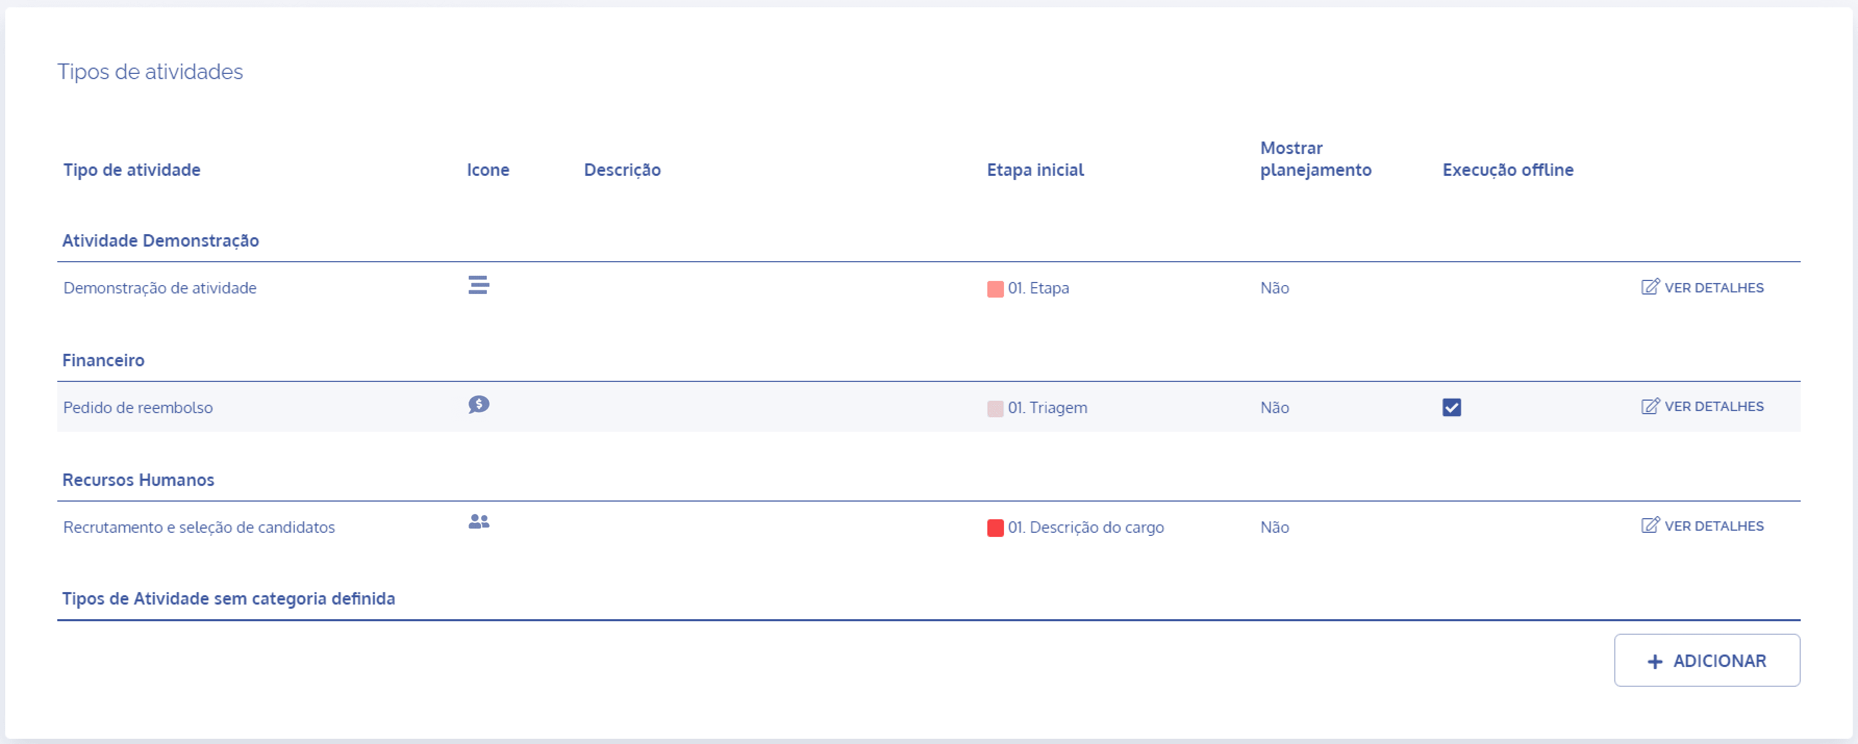This screenshot has width=1858, height=744.
Task: Click edit pencil icon in Pedido de reembolso row
Action: 1650,407
